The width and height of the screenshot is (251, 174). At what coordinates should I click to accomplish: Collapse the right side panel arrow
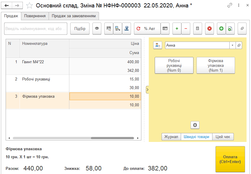click(148, 90)
